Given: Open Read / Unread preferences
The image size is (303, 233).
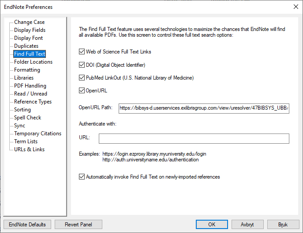Looking at the screenshot, I should tap(30, 94).
